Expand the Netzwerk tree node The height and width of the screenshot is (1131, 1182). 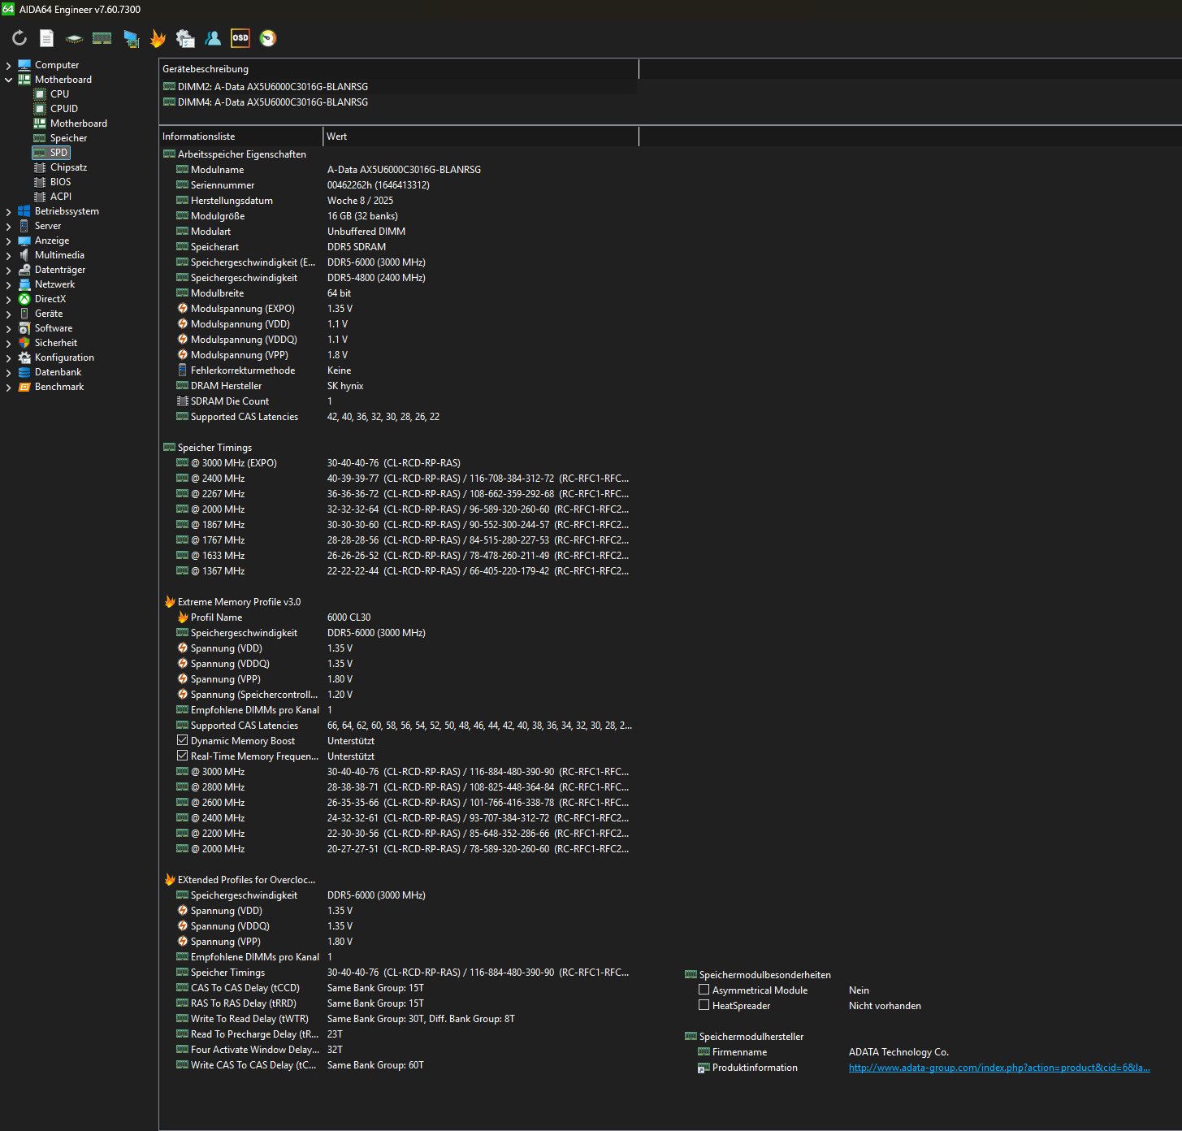(x=8, y=284)
